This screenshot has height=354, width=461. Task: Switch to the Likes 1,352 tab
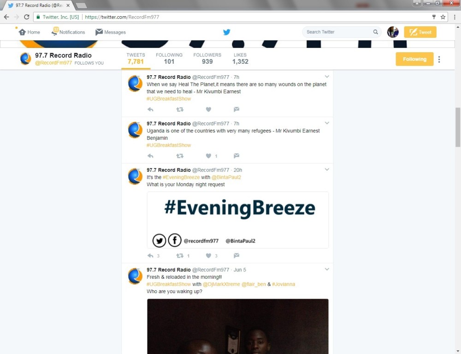click(240, 59)
